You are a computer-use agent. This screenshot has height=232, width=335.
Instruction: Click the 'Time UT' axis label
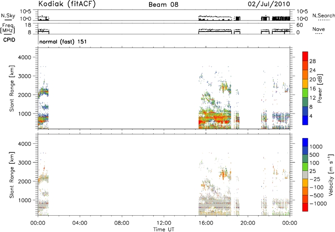(x=164, y=229)
